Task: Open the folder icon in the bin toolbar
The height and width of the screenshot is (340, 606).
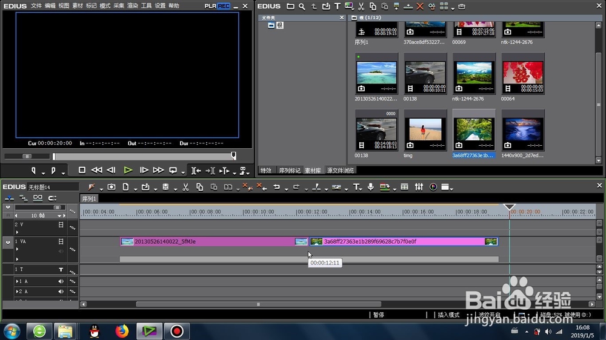Action: 290,6
